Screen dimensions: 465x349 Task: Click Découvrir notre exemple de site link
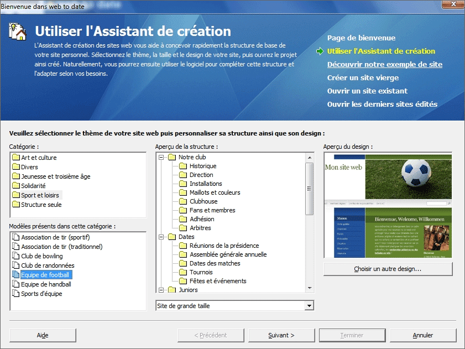[x=384, y=65]
